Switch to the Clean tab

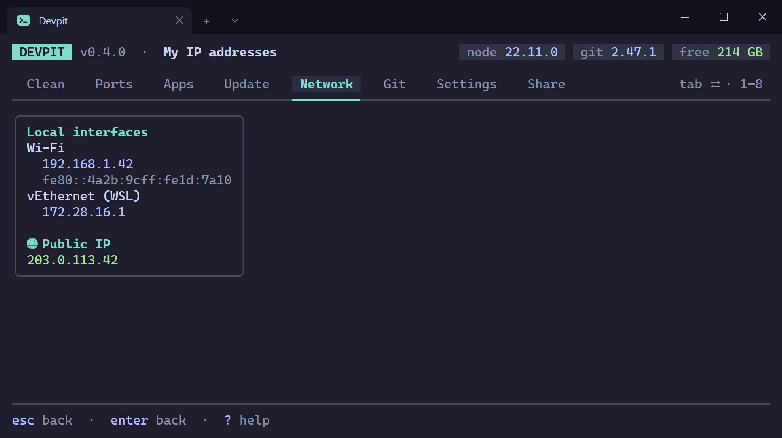pos(46,84)
